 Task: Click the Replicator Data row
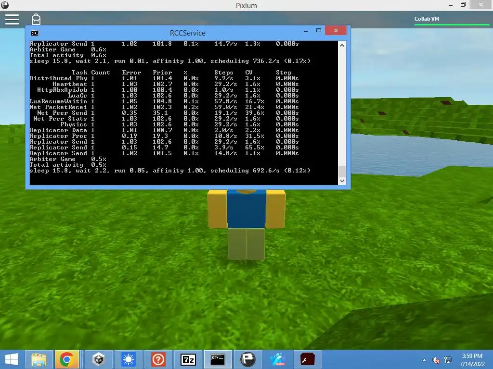click(164, 130)
